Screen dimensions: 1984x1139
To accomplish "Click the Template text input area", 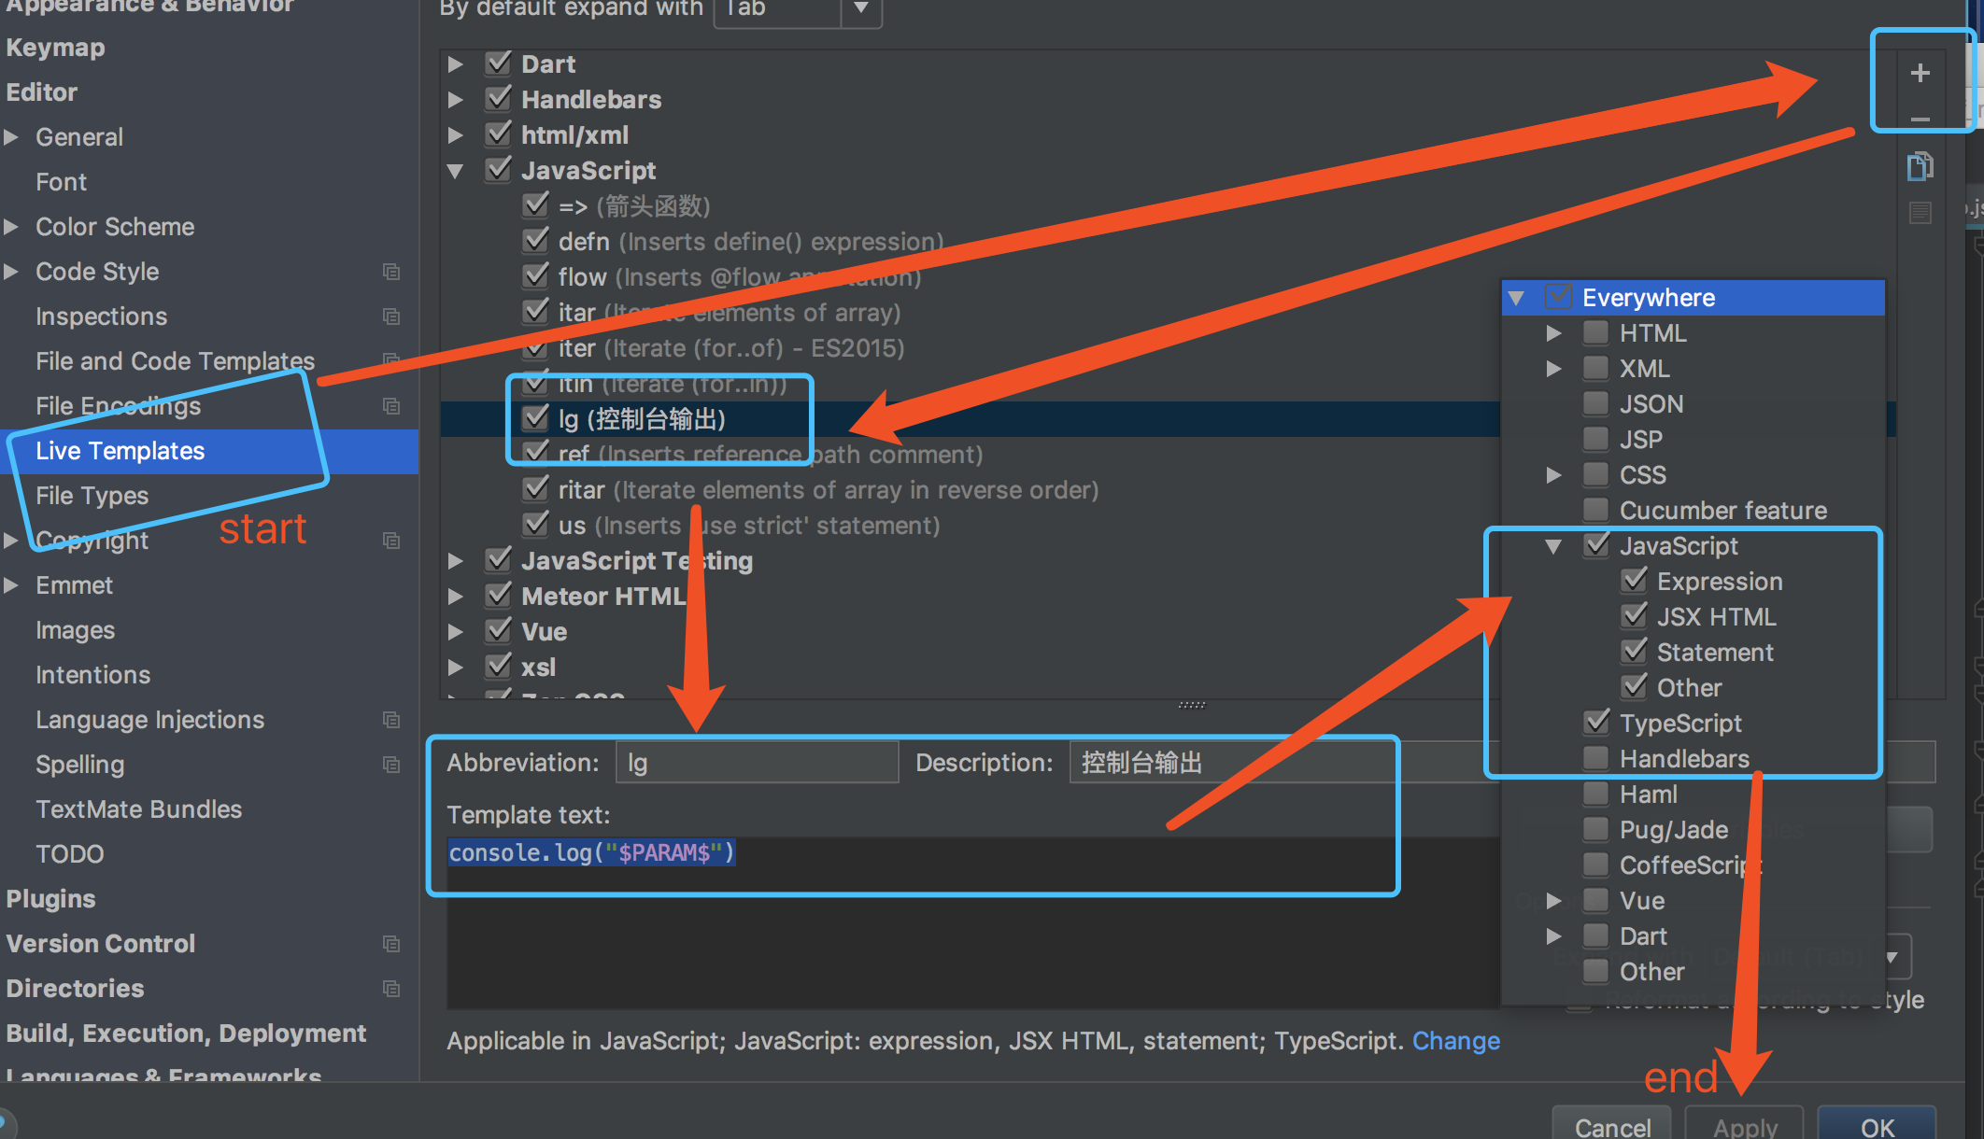I will [914, 853].
